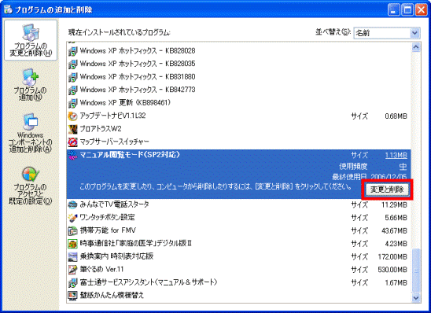Select プロアトラスW2 entry
Viewport: 431px width, 313px height.
(238, 129)
